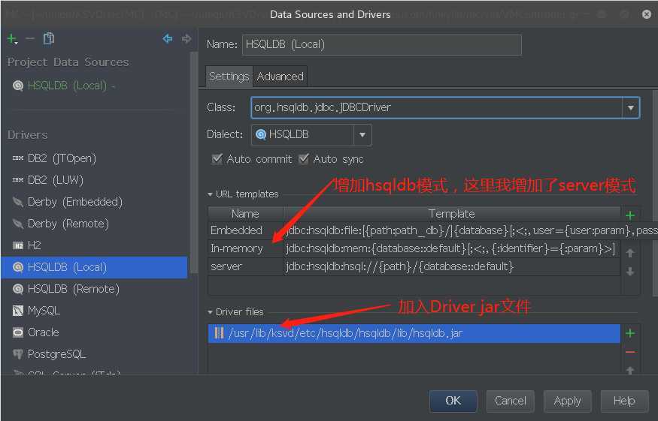The width and height of the screenshot is (658, 421).
Task: Toggle the Auto commit checkbox
Action: [217, 159]
